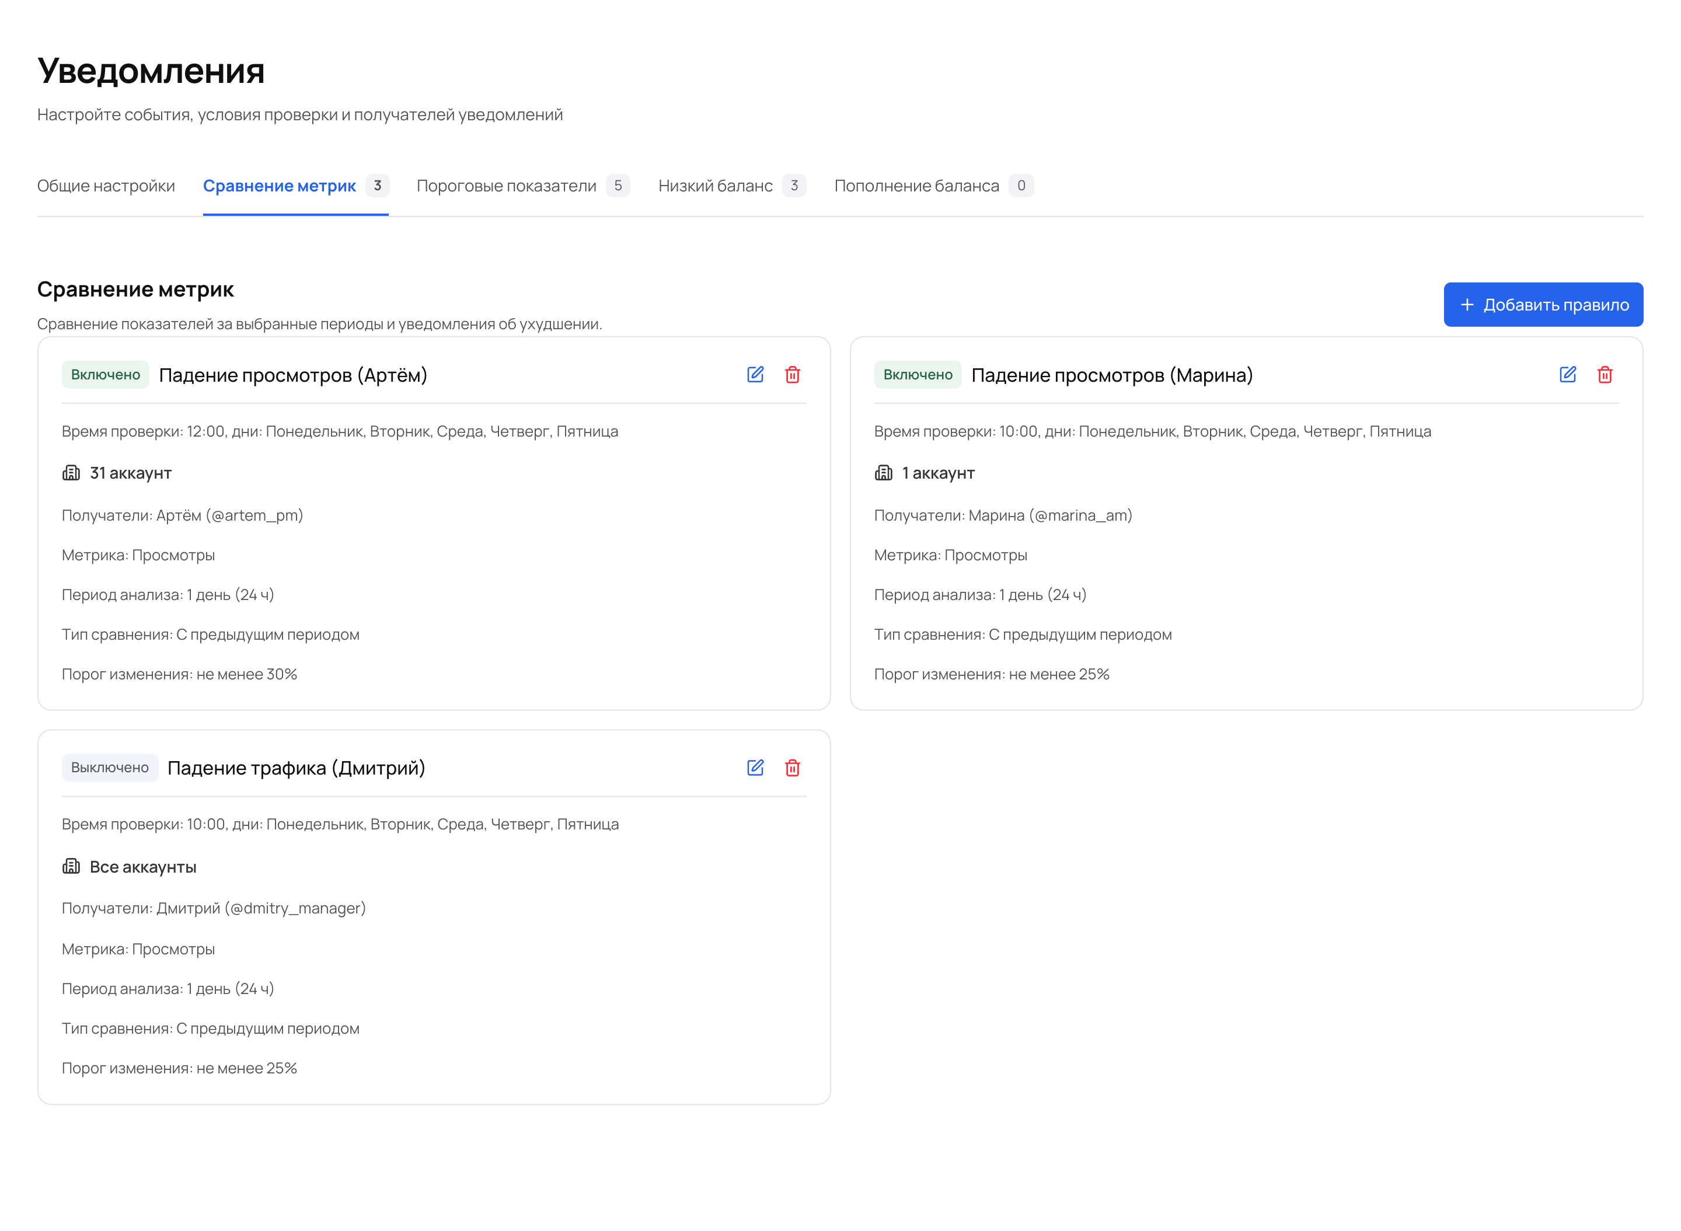Click the Уведомления page heading
Viewport: 1681px width, 1231px height.
coord(151,71)
